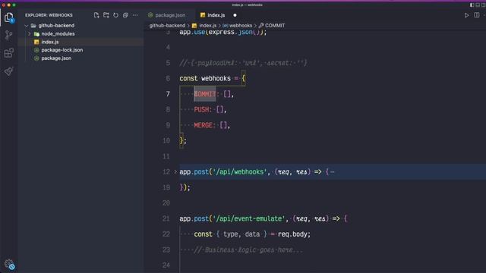Screen dimensions: 486x273
Task: Open package-lock.json in the file tree
Action: [62, 50]
